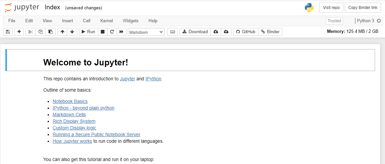Select the Welcome to Jupyter! heading cell
Screen dimensions: 385x164
click(190, 60)
